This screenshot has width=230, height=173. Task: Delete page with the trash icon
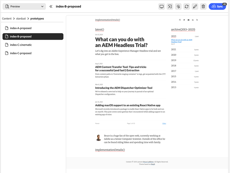click(203, 6)
